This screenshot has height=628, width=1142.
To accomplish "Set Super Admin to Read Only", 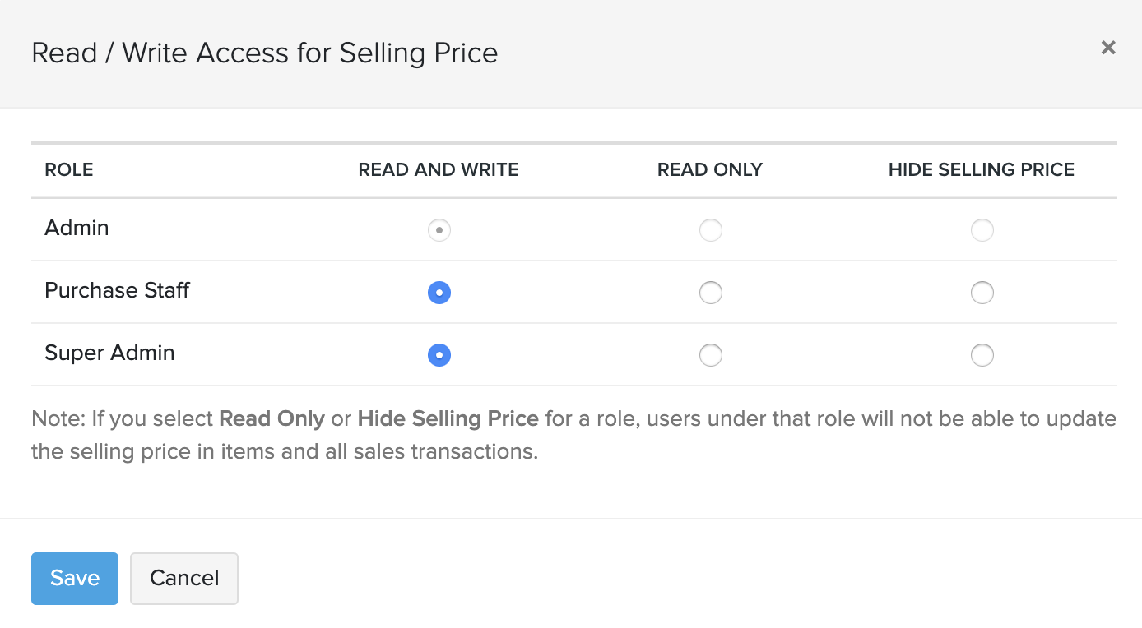I will pos(710,355).
